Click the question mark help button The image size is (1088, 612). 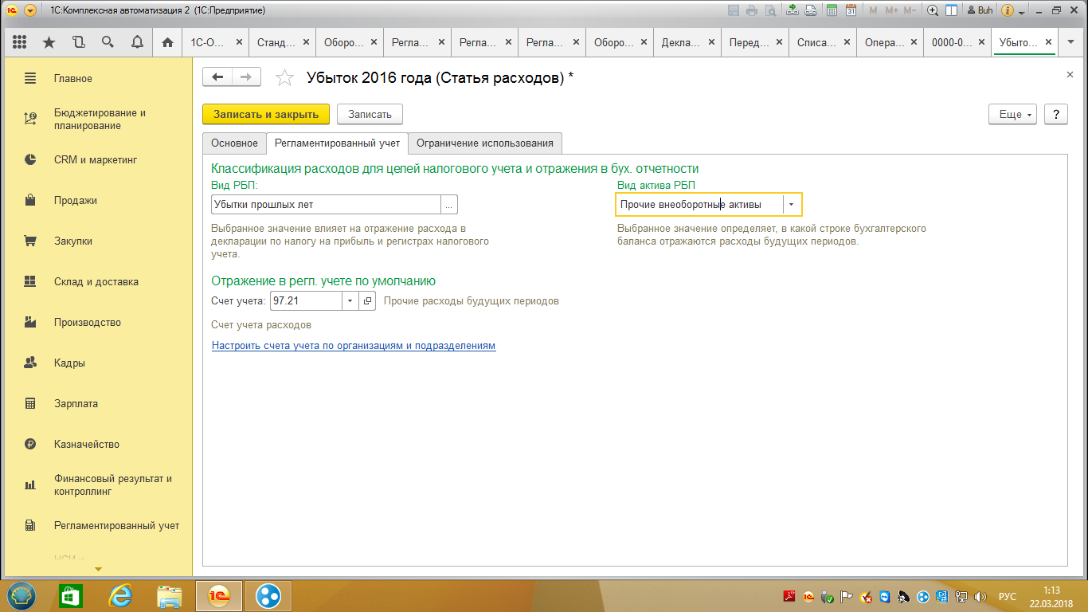click(1055, 114)
